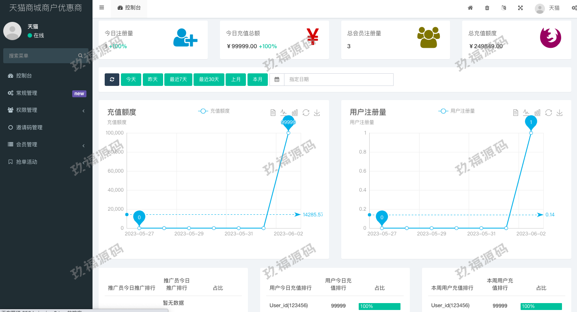Image resolution: width=577 pixels, height=312 pixels.
Task: Expand the 会员管理 sidebar menu
Action: pyautogui.click(x=46, y=145)
